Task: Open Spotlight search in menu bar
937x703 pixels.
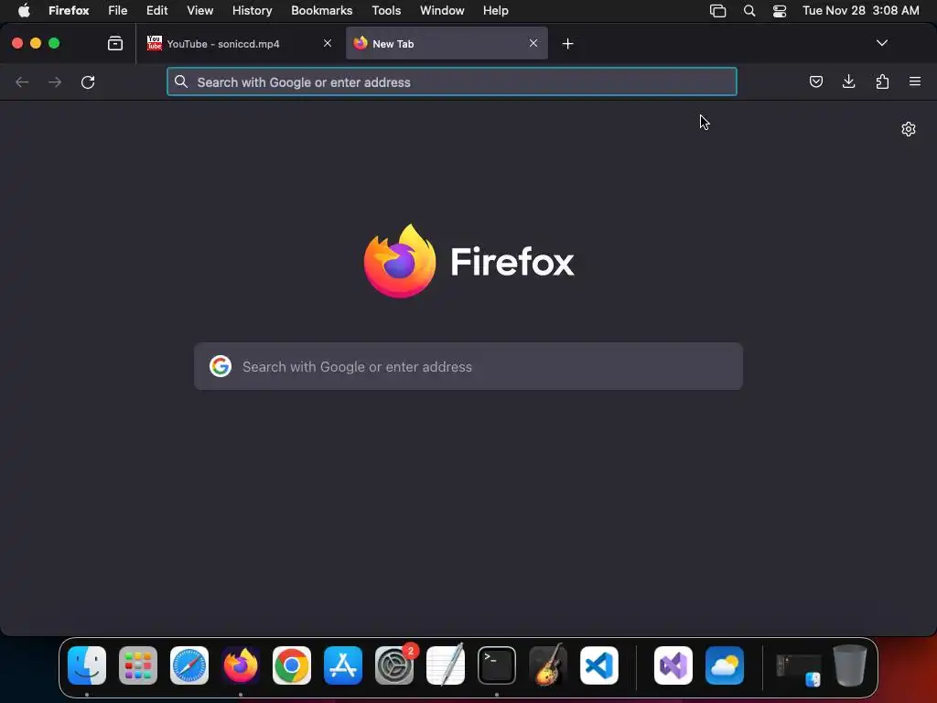Action: pos(749,11)
